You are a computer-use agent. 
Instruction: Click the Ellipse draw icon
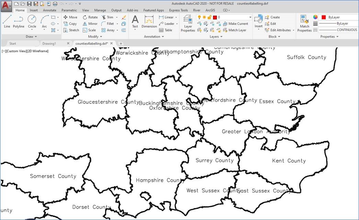click(53, 24)
